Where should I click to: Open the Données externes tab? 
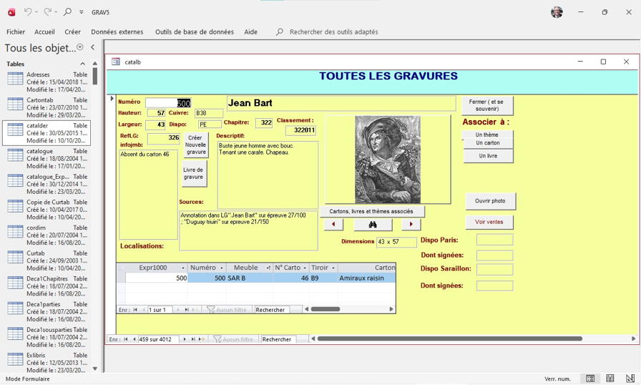coord(117,32)
